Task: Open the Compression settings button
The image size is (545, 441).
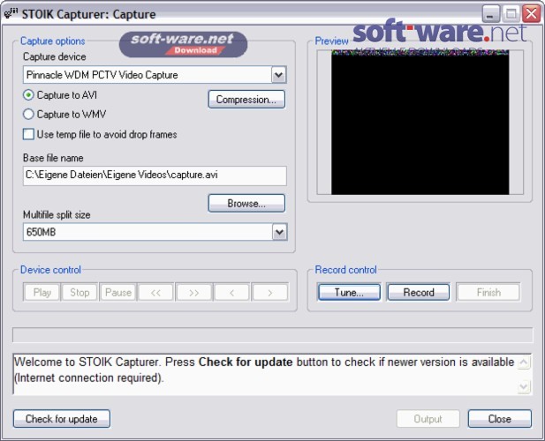Action: [x=246, y=100]
